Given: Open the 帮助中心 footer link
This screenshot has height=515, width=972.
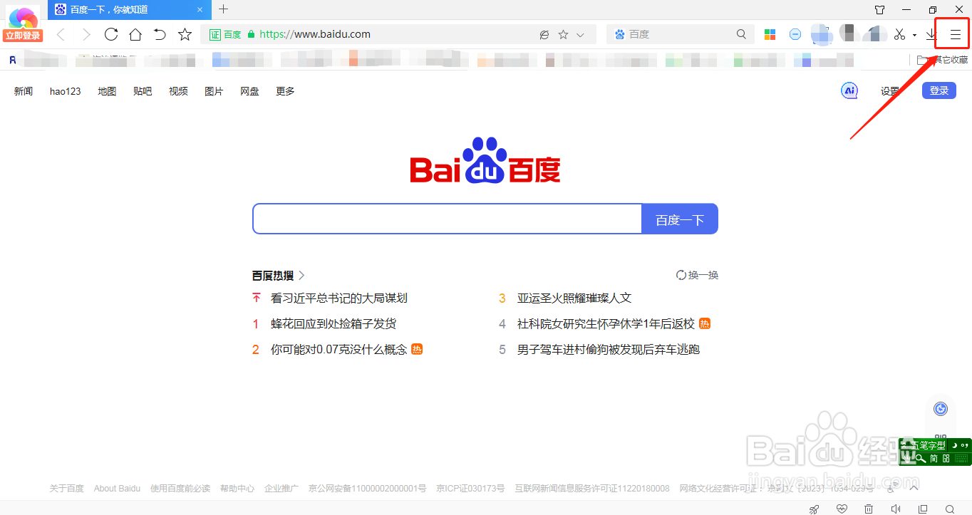Looking at the screenshot, I should [237, 488].
